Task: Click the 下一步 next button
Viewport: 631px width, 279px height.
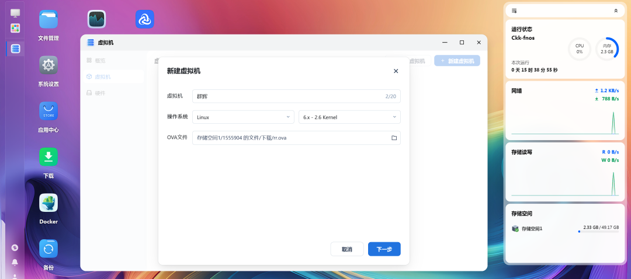Action: click(x=384, y=249)
